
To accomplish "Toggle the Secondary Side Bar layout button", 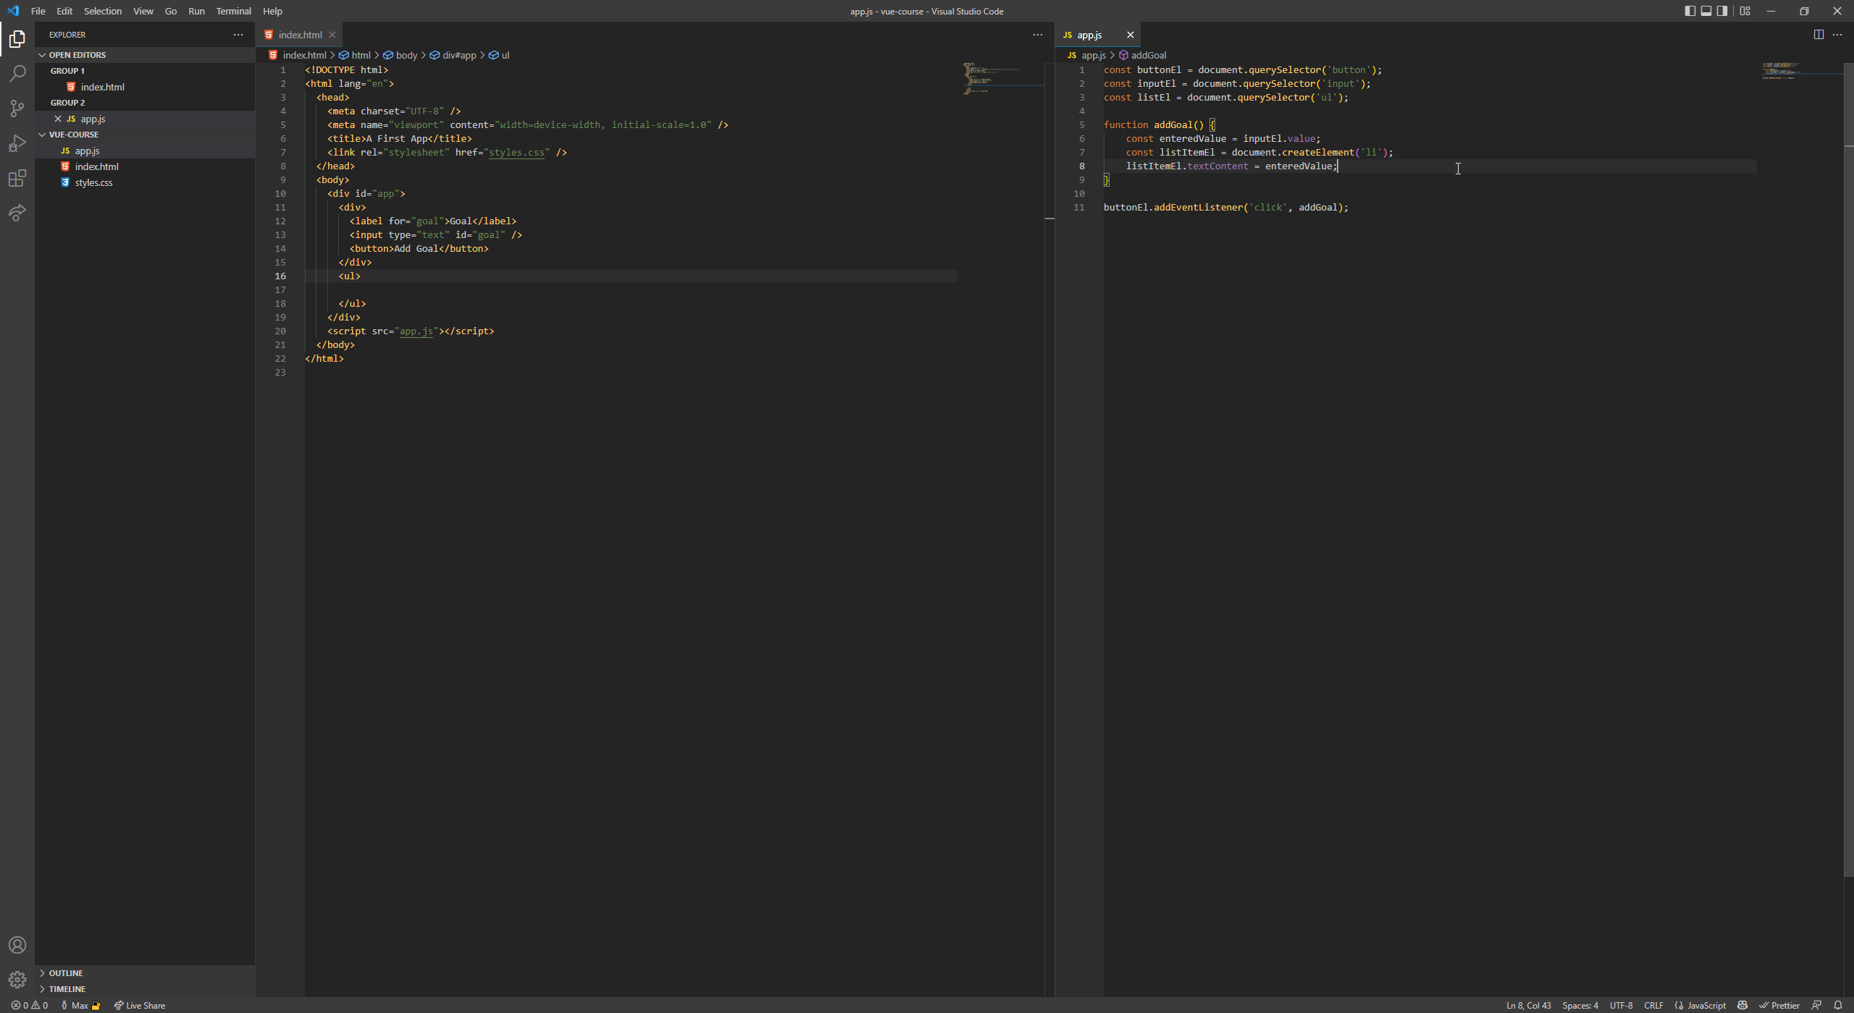I will (x=1723, y=11).
